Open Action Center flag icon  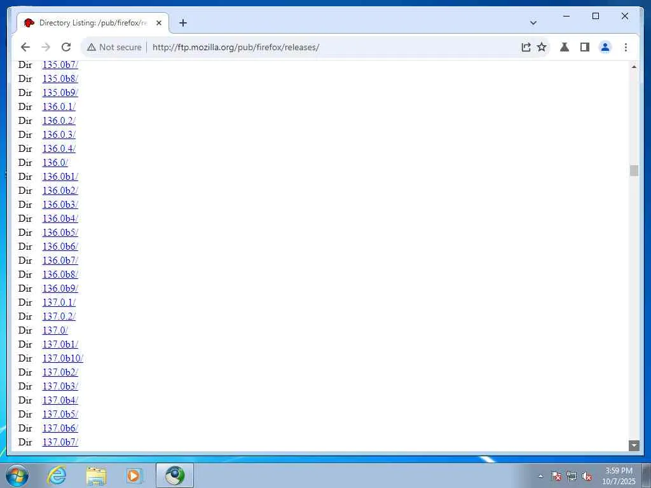(x=556, y=477)
